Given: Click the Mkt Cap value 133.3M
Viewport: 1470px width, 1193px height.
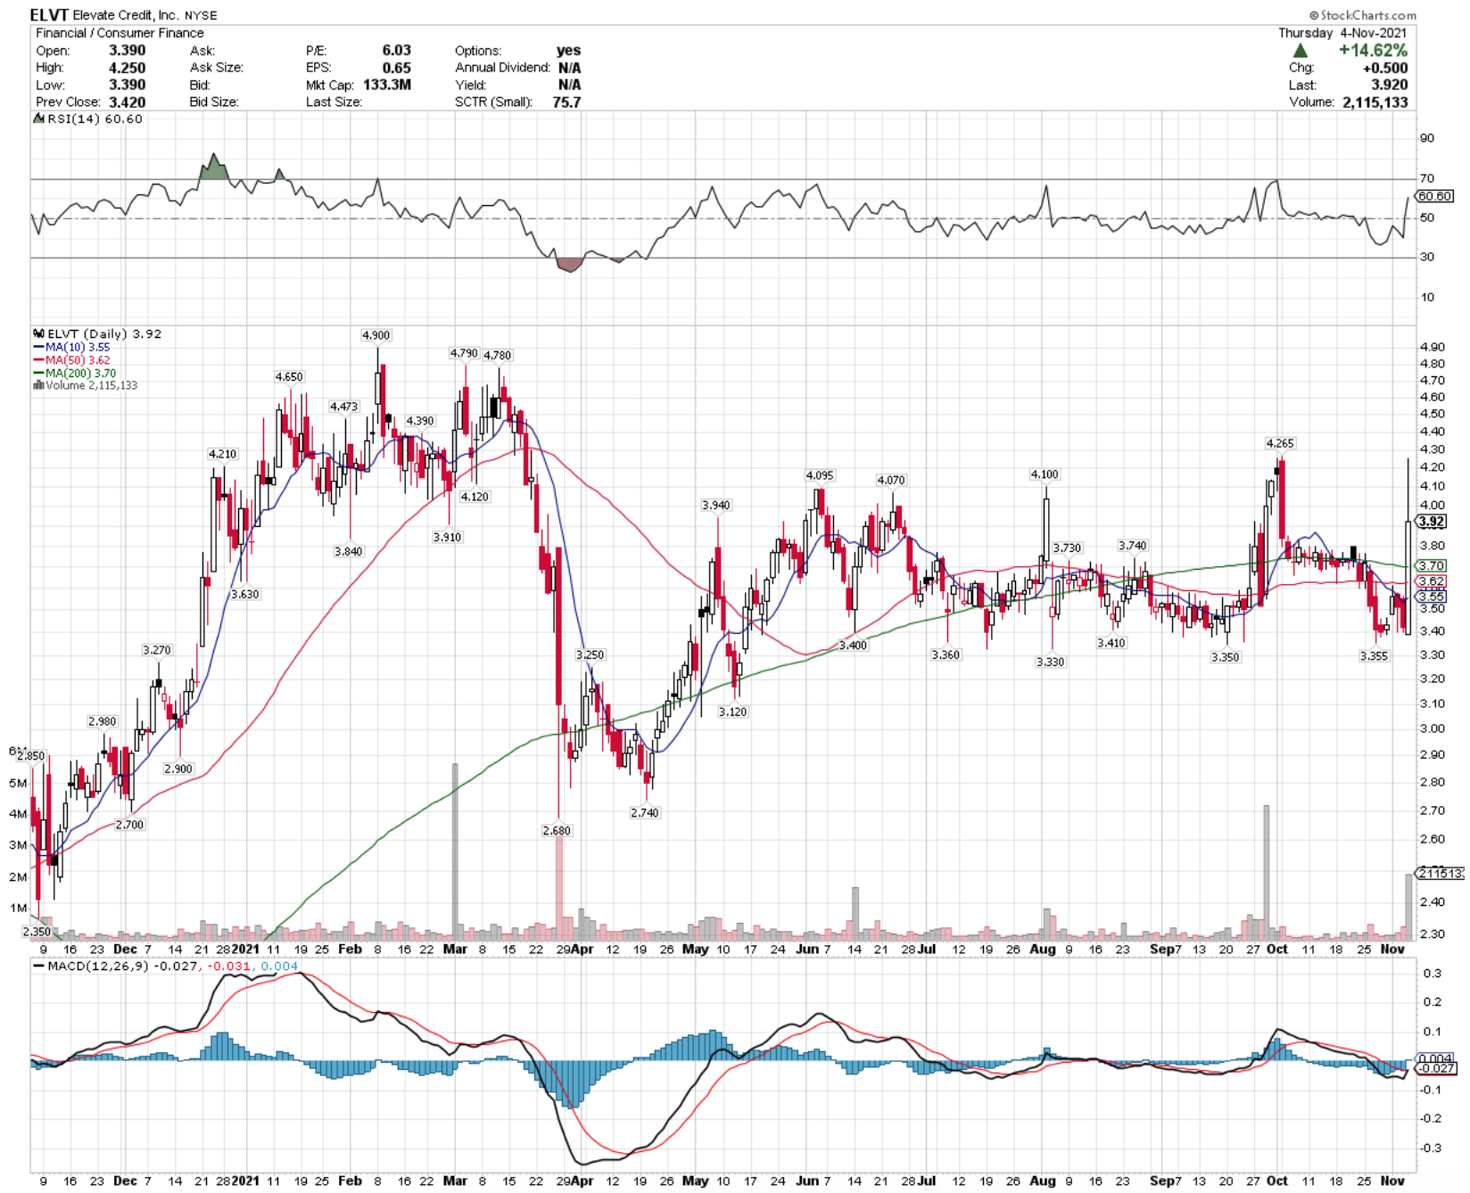Looking at the screenshot, I should 387,85.
